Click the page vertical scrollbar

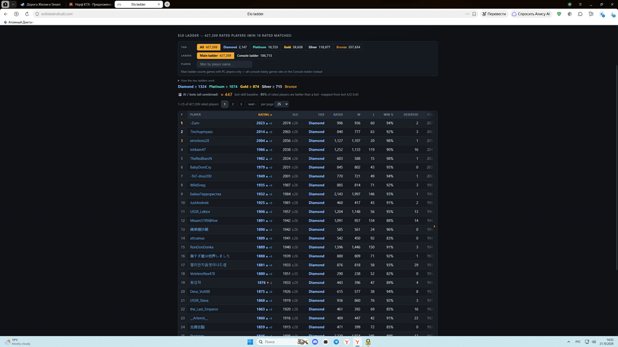point(616,167)
